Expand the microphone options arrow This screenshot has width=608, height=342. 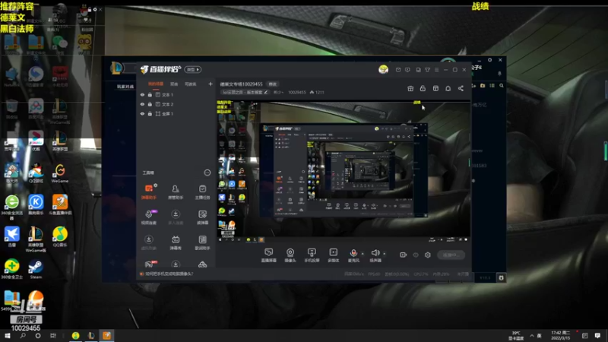click(x=363, y=254)
